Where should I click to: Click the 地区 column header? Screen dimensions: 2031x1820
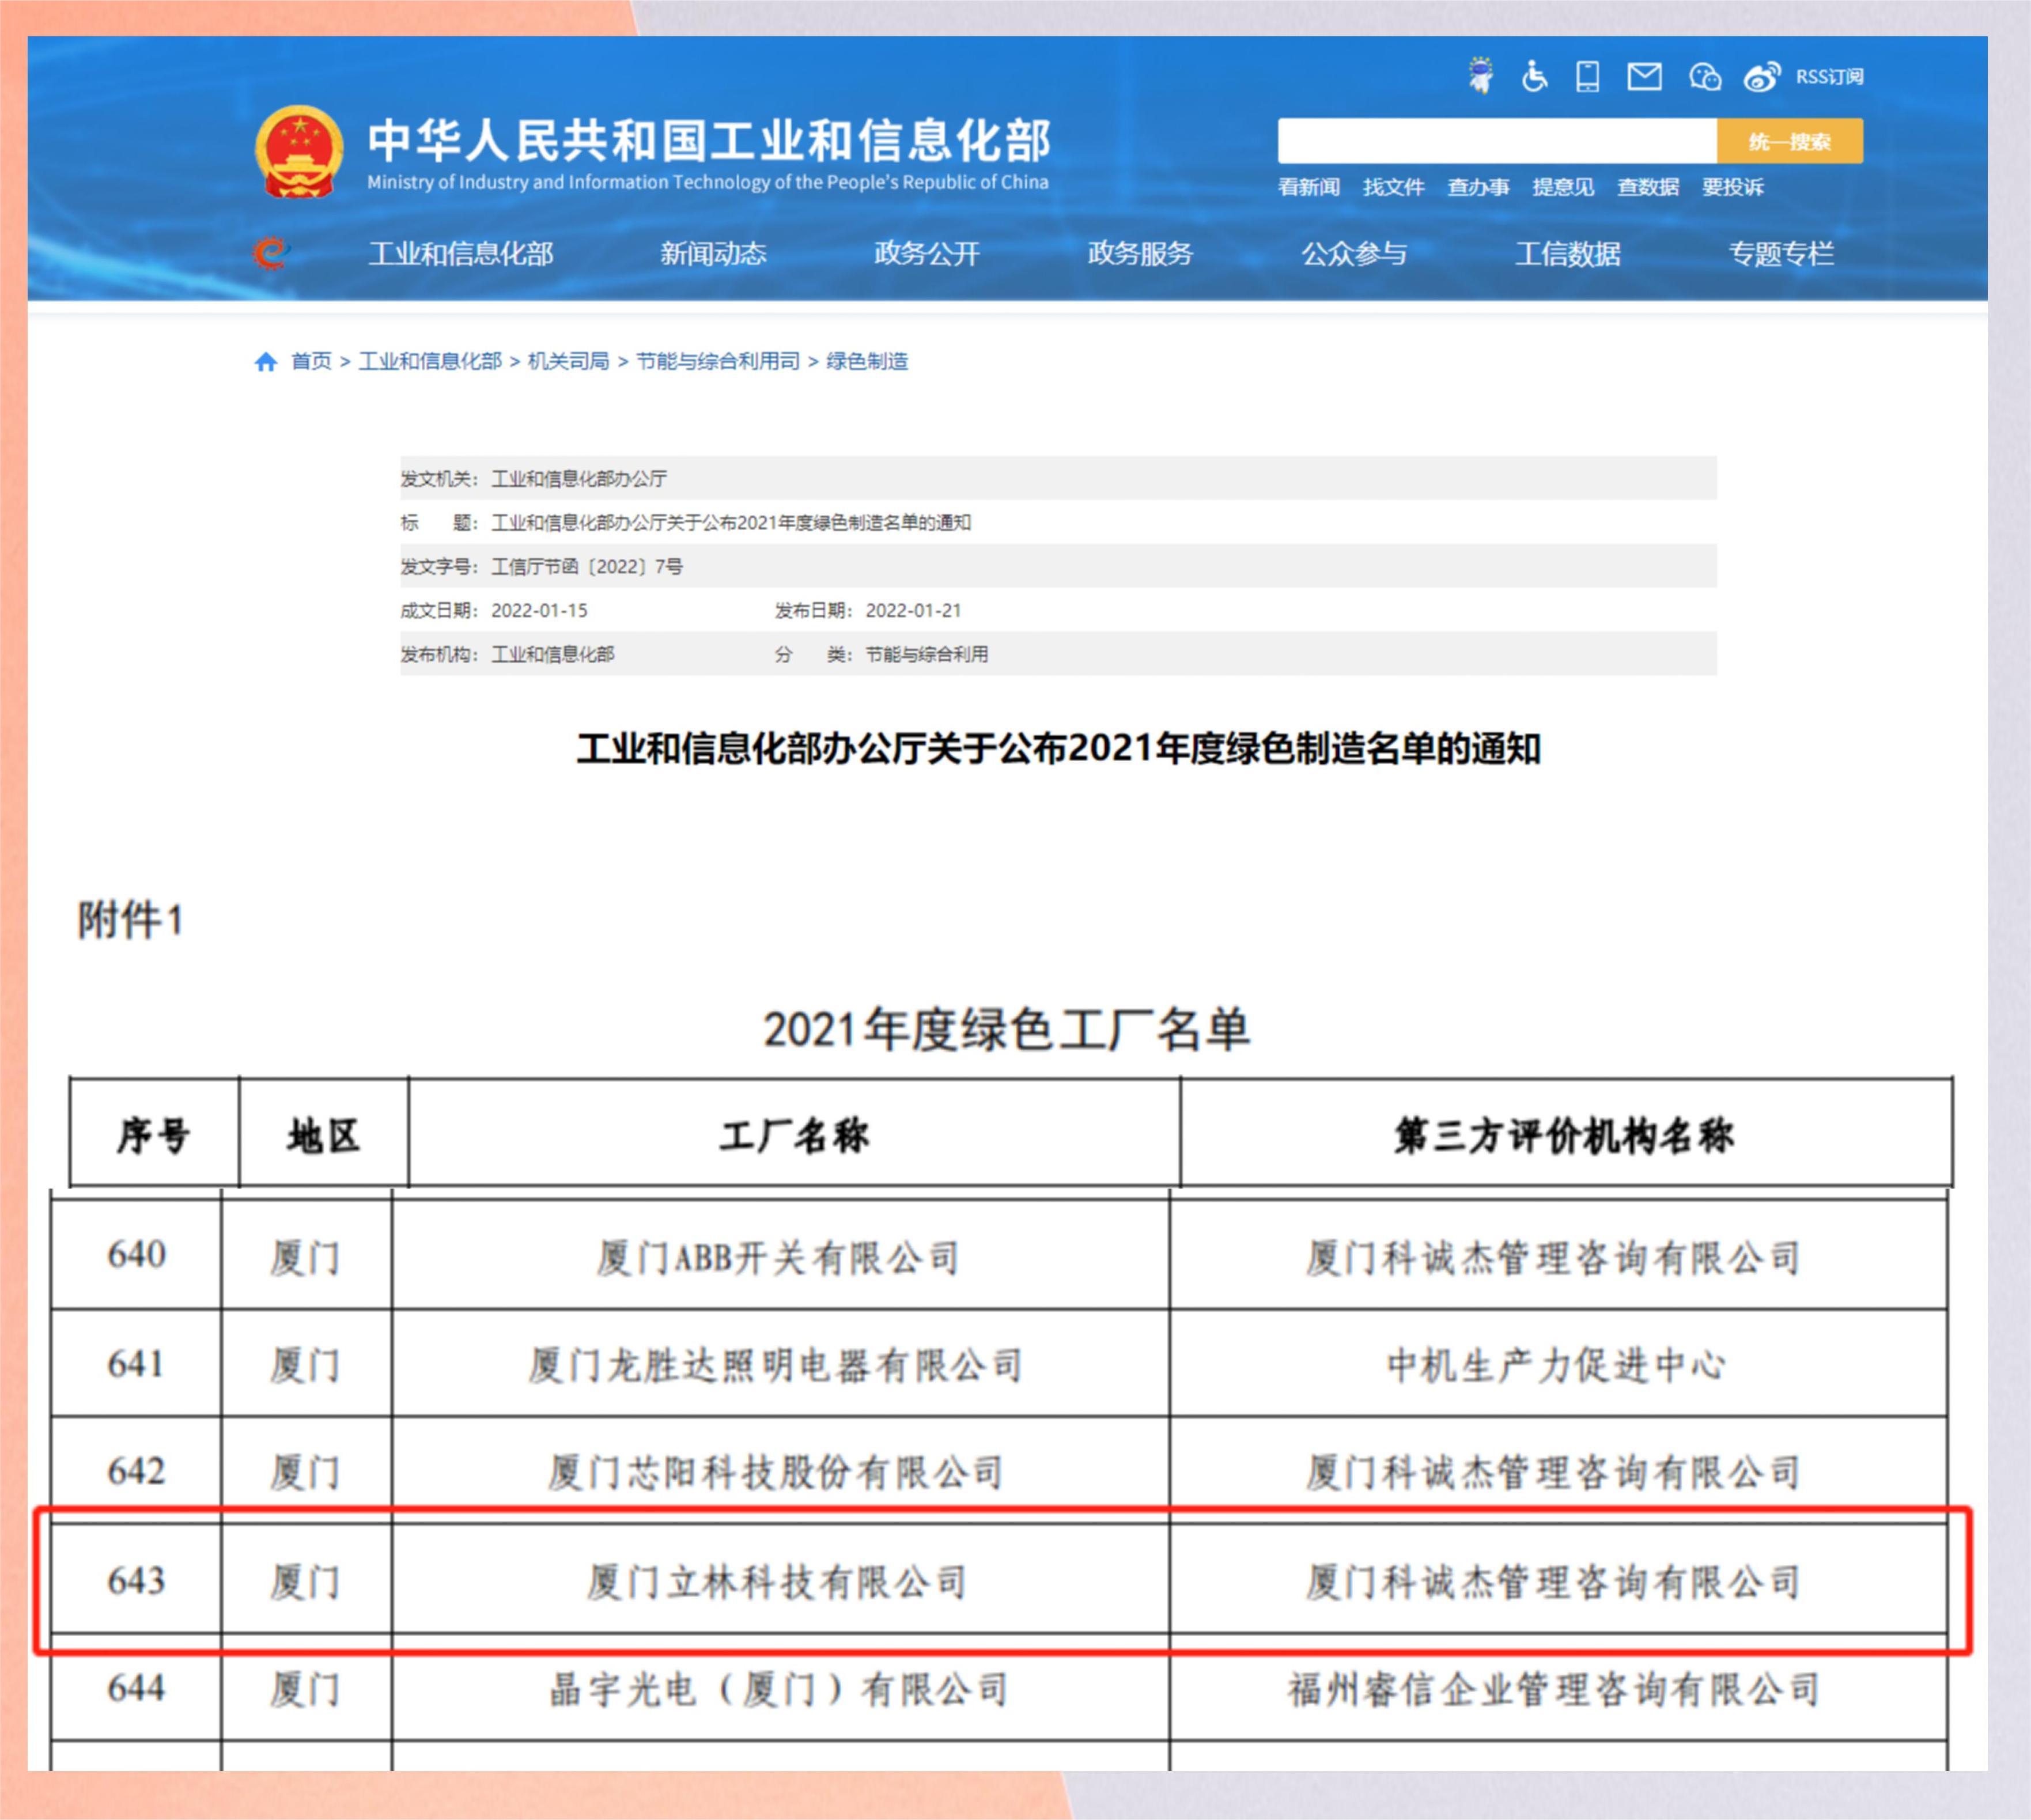pos(323,1135)
